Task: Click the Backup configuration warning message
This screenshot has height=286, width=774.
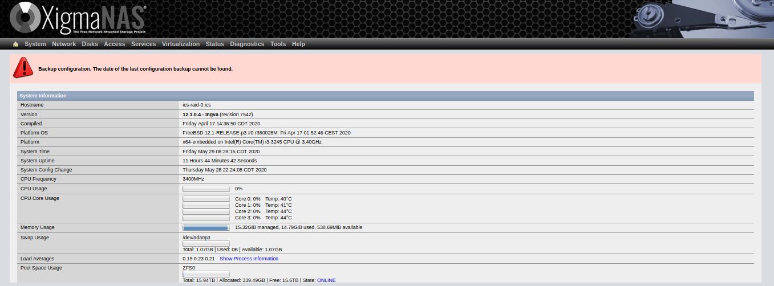Action: (135, 69)
